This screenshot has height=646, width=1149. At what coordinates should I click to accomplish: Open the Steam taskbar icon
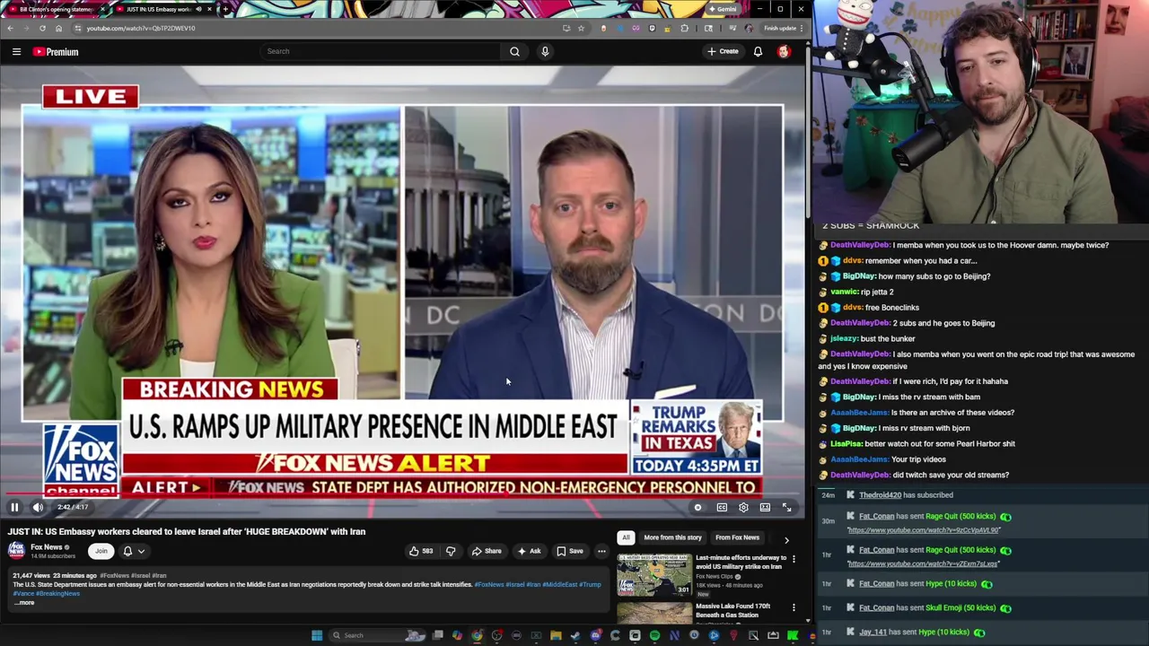575,635
